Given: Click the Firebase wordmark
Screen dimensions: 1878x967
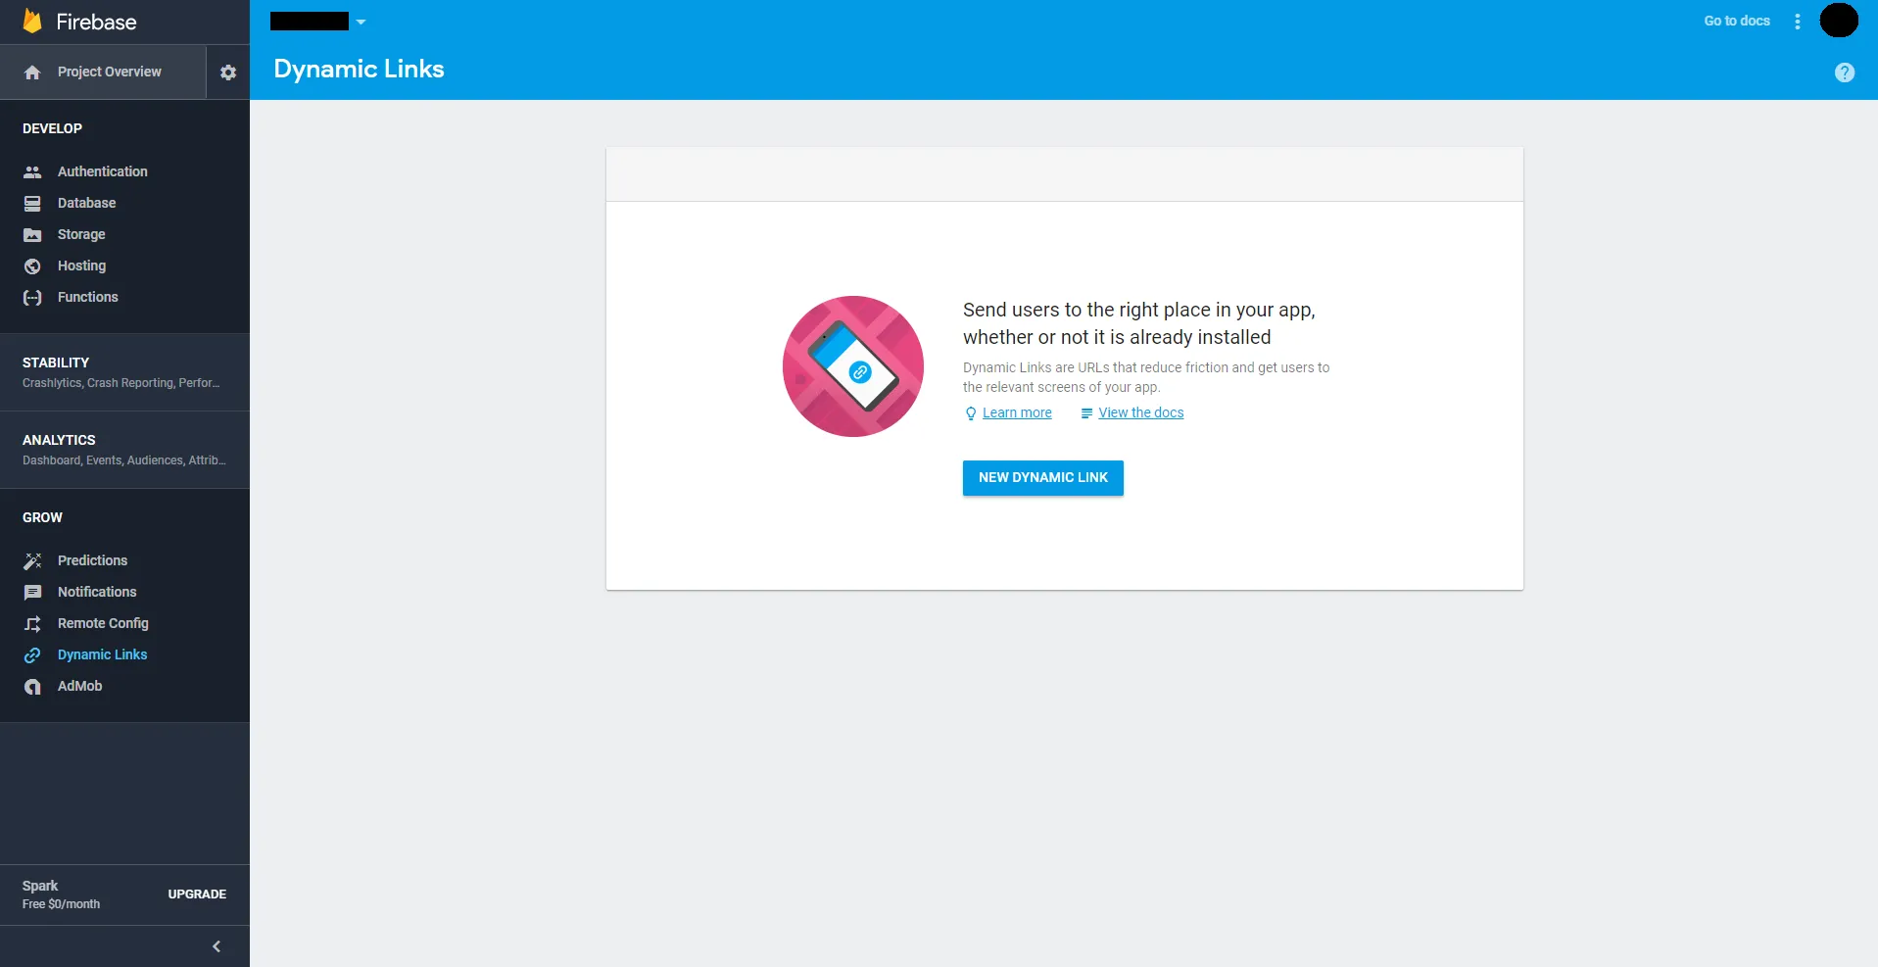Looking at the screenshot, I should (96, 22).
